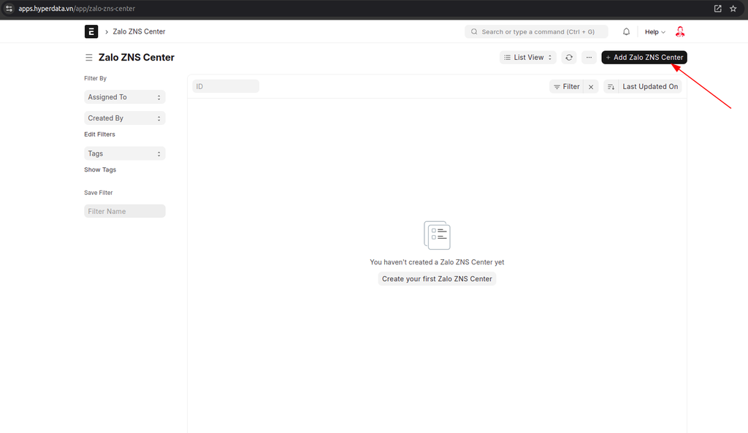
Task: Click Create your first Zalo ZNS Center
Action: click(x=437, y=279)
